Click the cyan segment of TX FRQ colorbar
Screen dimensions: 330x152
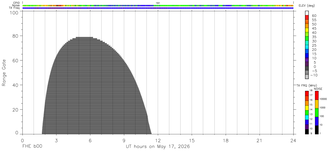pyautogui.click(x=307, y=117)
